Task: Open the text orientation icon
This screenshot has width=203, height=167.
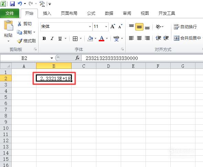Action: pos(159,27)
